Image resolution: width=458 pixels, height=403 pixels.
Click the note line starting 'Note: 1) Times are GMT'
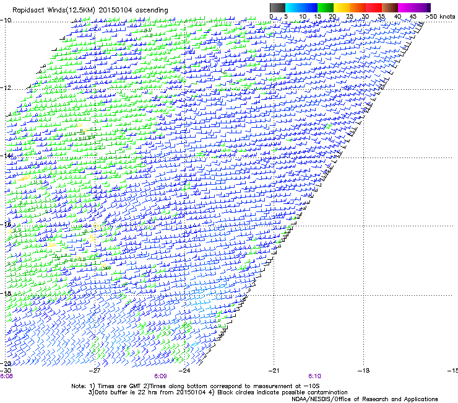click(196, 386)
